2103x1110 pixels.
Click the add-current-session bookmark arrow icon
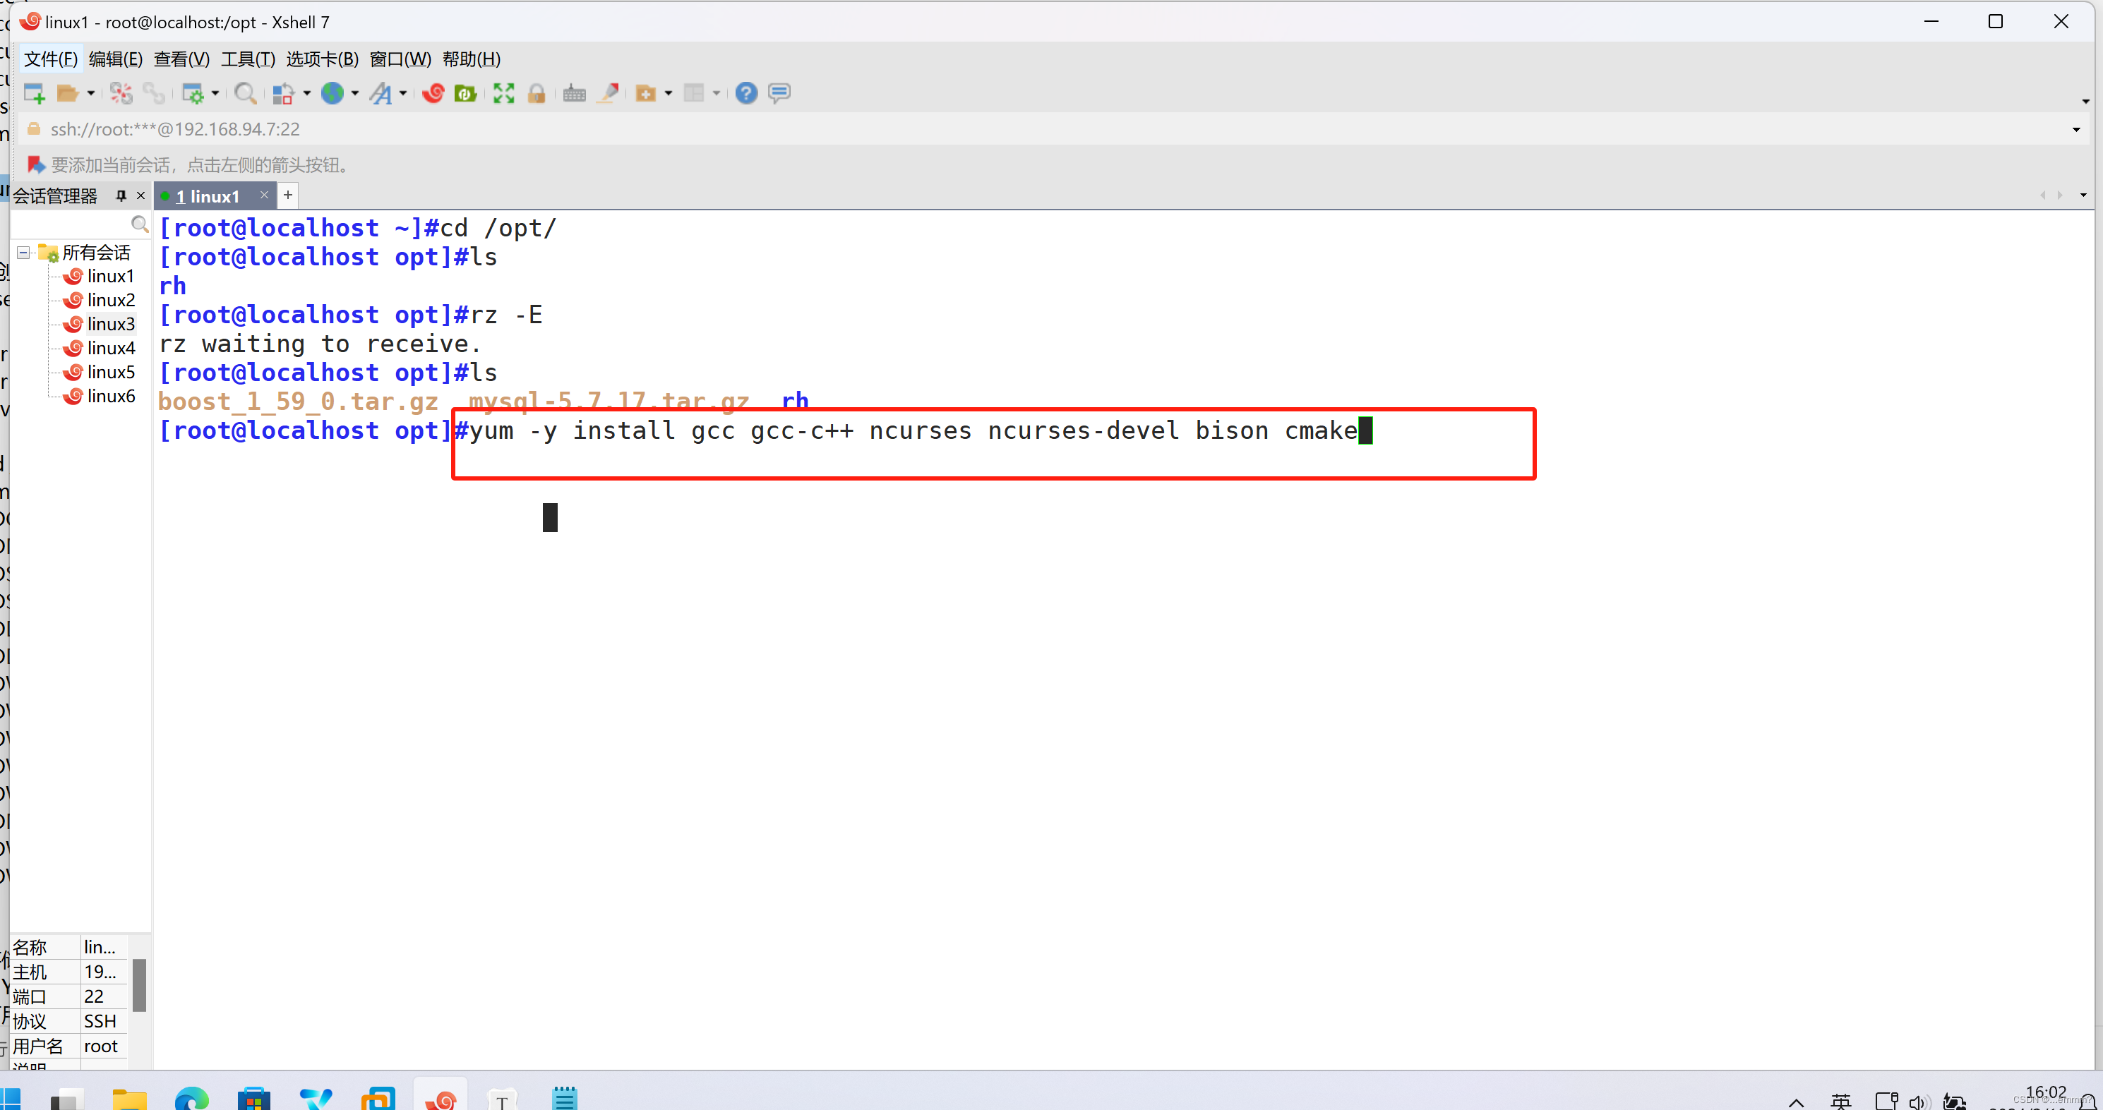[x=35, y=165]
